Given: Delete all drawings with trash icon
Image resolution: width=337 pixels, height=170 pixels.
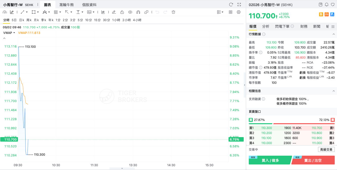Looking at the screenshot, I should (x=173, y=12).
